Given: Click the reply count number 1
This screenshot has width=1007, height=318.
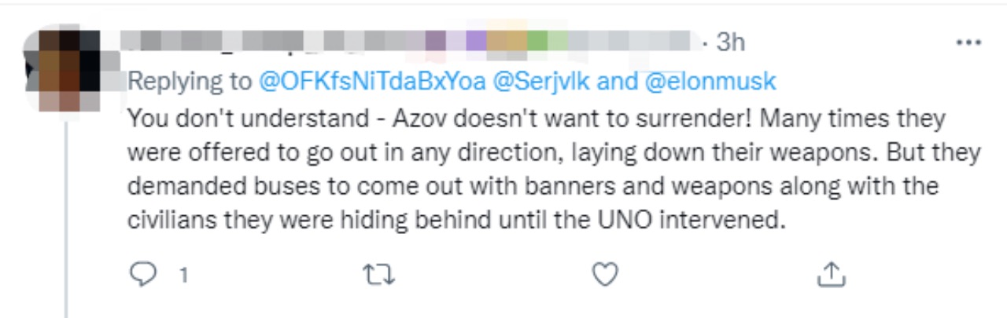Looking at the screenshot, I should [183, 275].
